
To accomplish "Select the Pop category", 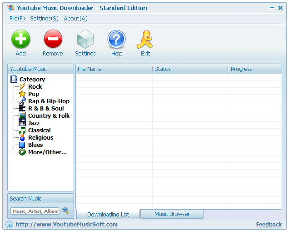I will pos(34,94).
